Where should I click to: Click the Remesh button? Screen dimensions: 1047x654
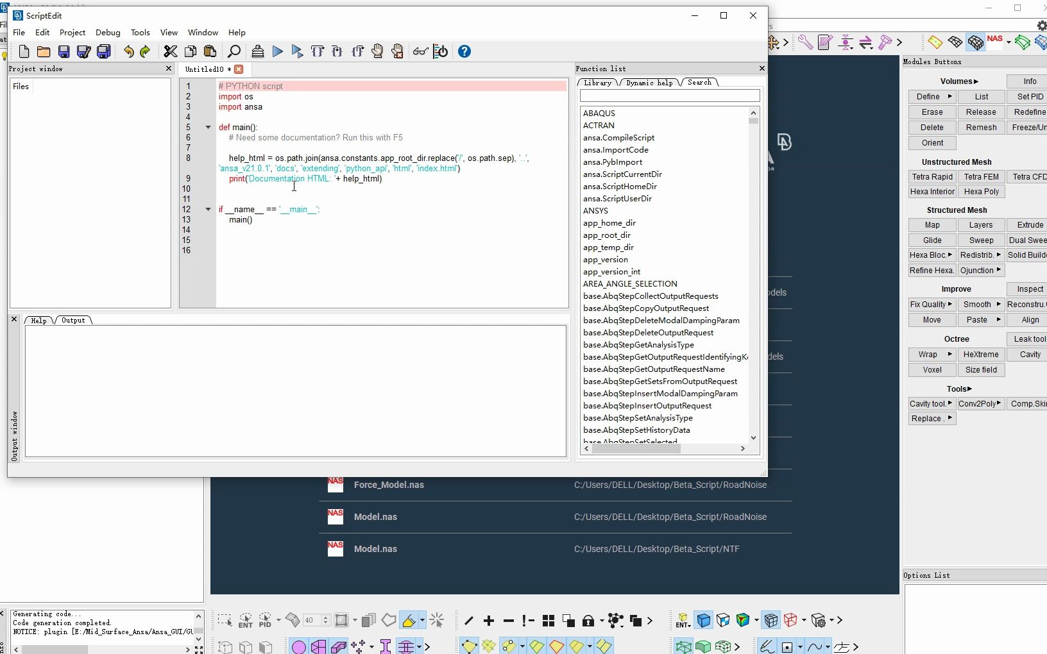point(981,128)
